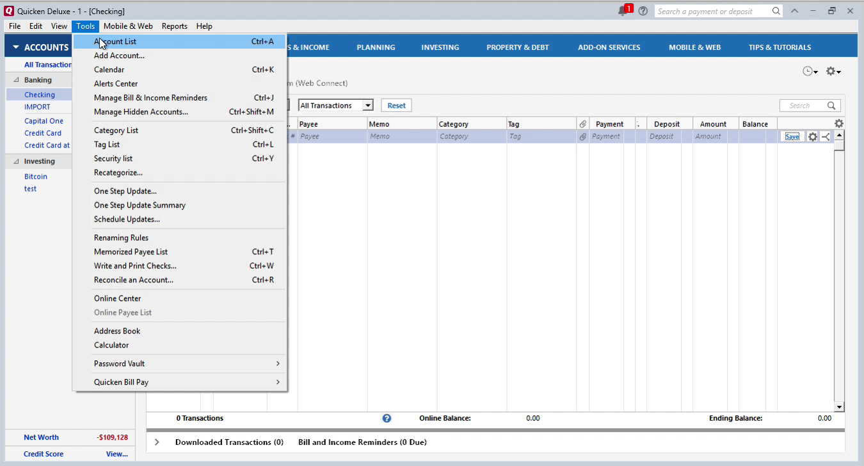Run One Step Update...
The image size is (864, 466).
(179, 191)
